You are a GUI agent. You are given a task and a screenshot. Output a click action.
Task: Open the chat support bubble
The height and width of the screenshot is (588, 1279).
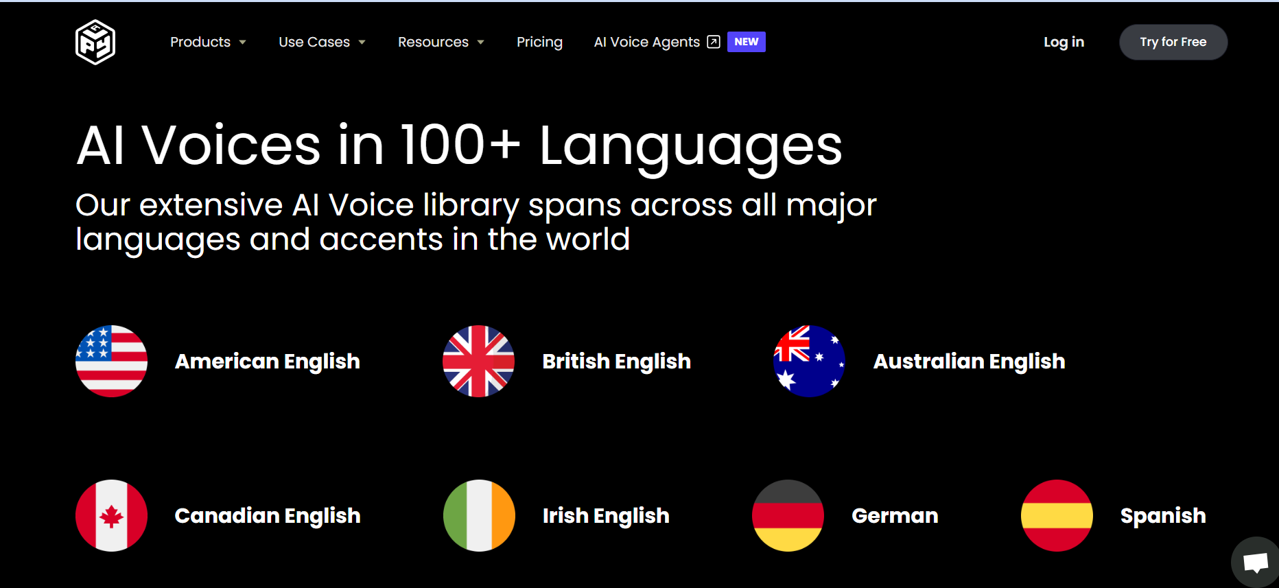(x=1256, y=563)
